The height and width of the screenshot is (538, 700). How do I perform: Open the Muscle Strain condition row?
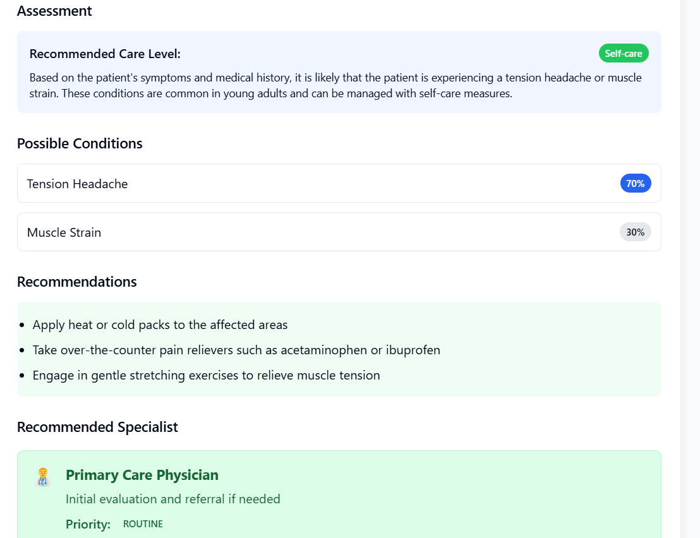point(339,232)
